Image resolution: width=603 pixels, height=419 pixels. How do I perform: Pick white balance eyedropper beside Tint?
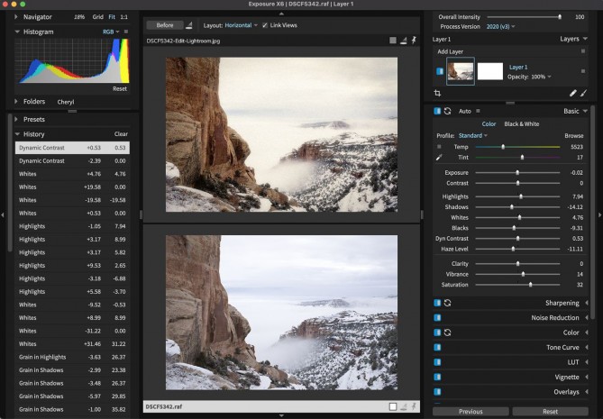point(439,157)
